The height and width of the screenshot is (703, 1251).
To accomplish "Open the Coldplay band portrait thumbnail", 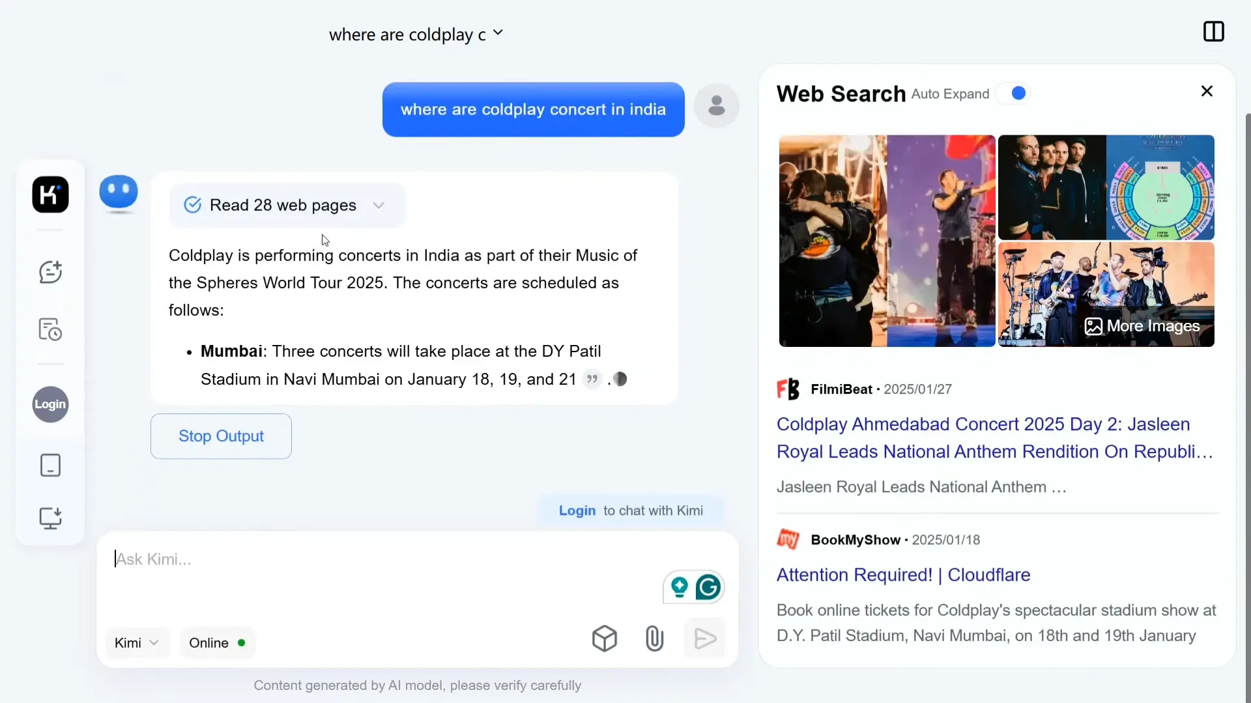I will click(x=1052, y=187).
